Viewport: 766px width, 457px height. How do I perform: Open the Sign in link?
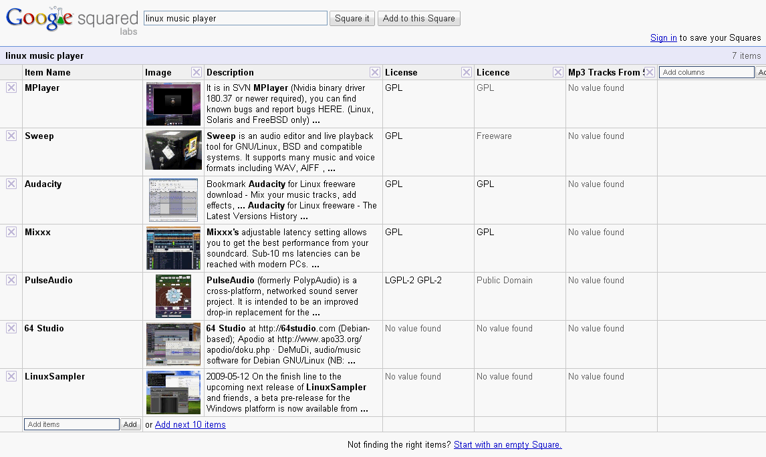pos(664,37)
